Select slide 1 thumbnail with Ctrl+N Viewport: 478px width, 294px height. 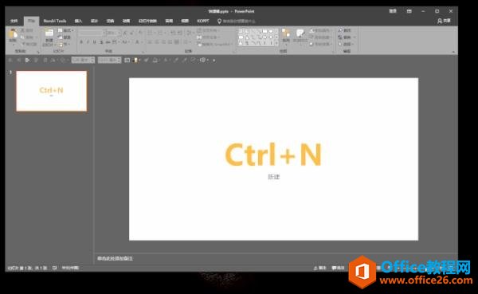tap(52, 91)
